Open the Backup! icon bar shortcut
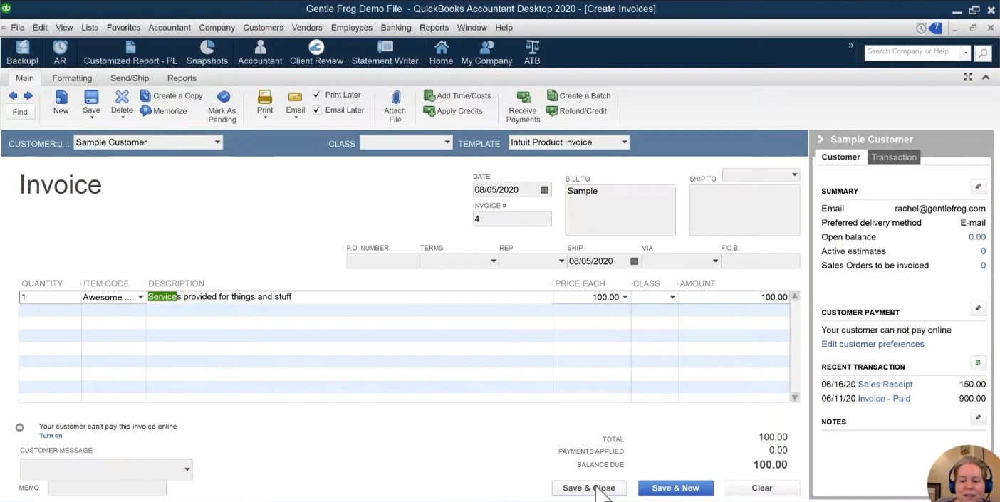Image resolution: width=1000 pixels, height=502 pixels. (22, 53)
